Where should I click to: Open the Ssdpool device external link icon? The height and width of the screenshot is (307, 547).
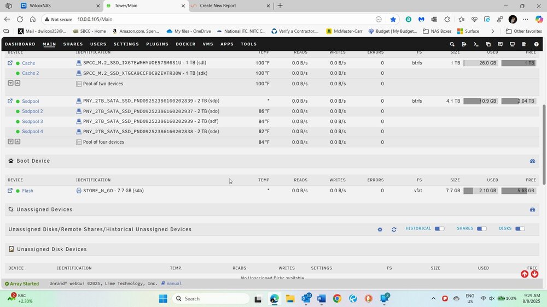(10, 101)
